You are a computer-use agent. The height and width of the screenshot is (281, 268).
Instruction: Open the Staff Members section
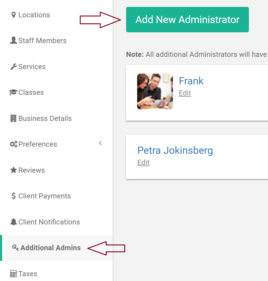tap(42, 40)
